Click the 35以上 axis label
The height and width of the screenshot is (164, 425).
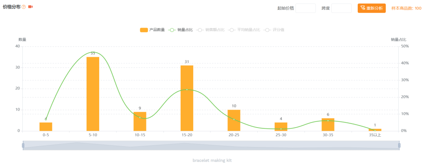tap(375, 135)
